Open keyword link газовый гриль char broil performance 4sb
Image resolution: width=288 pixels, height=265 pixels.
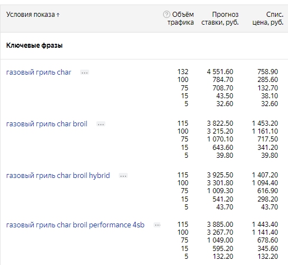pyautogui.click(x=75, y=225)
